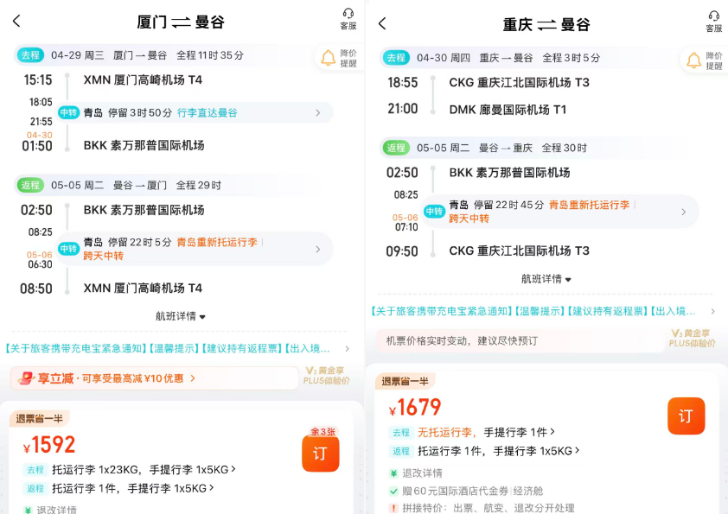Tap the back arrow on the 重庆⇄曼谷 page
728x514 pixels.
click(380, 22)
